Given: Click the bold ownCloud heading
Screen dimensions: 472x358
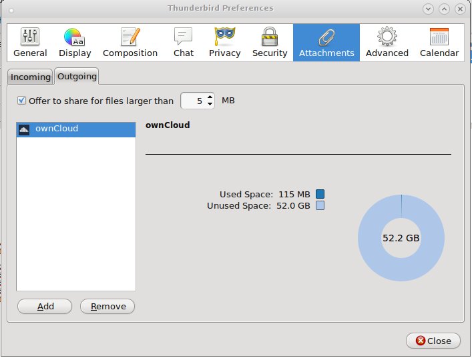Looking at the screenshot, I should point(168,125).
